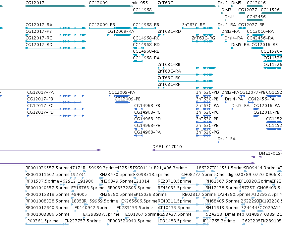282x226 pixels.
Task: Click the CG12077 gene label
Action: click(248, 10)
